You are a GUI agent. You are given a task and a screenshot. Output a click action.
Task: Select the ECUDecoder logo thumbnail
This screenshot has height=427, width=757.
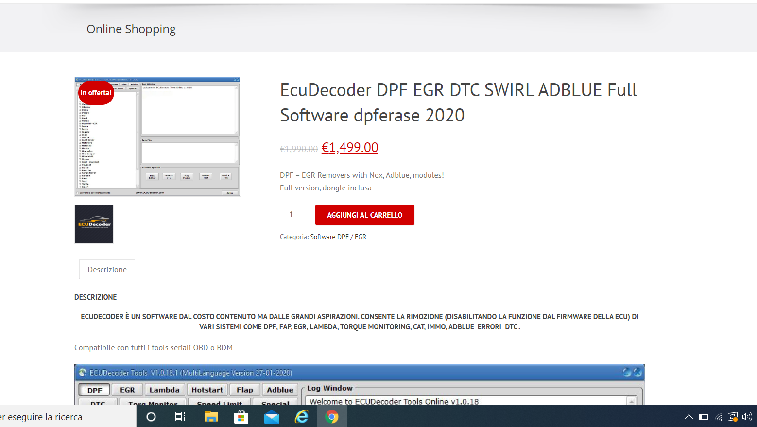click(x=94, y=224)
